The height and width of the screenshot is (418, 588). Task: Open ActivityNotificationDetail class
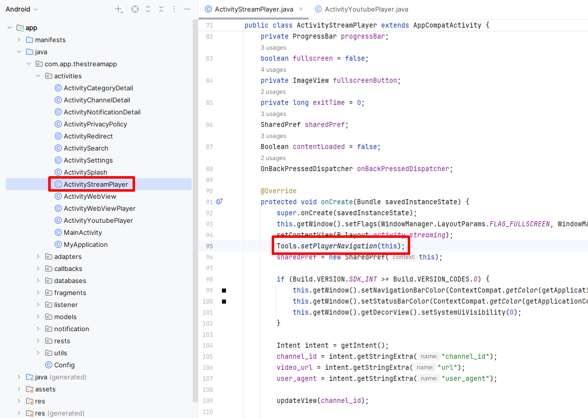(98, 112)
